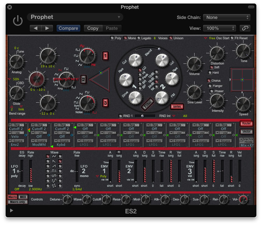The image size is (262, 225).
Task: Go to previous preset arrow
Action: pos(36,28)
